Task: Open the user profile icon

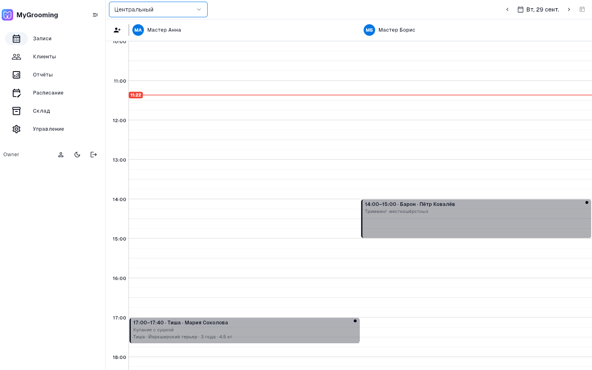Action: (x=61, y=155)
